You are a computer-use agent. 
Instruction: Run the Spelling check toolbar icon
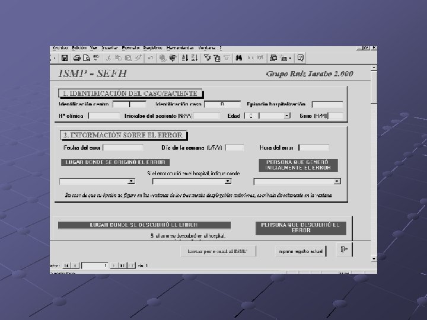click(96, 58)
